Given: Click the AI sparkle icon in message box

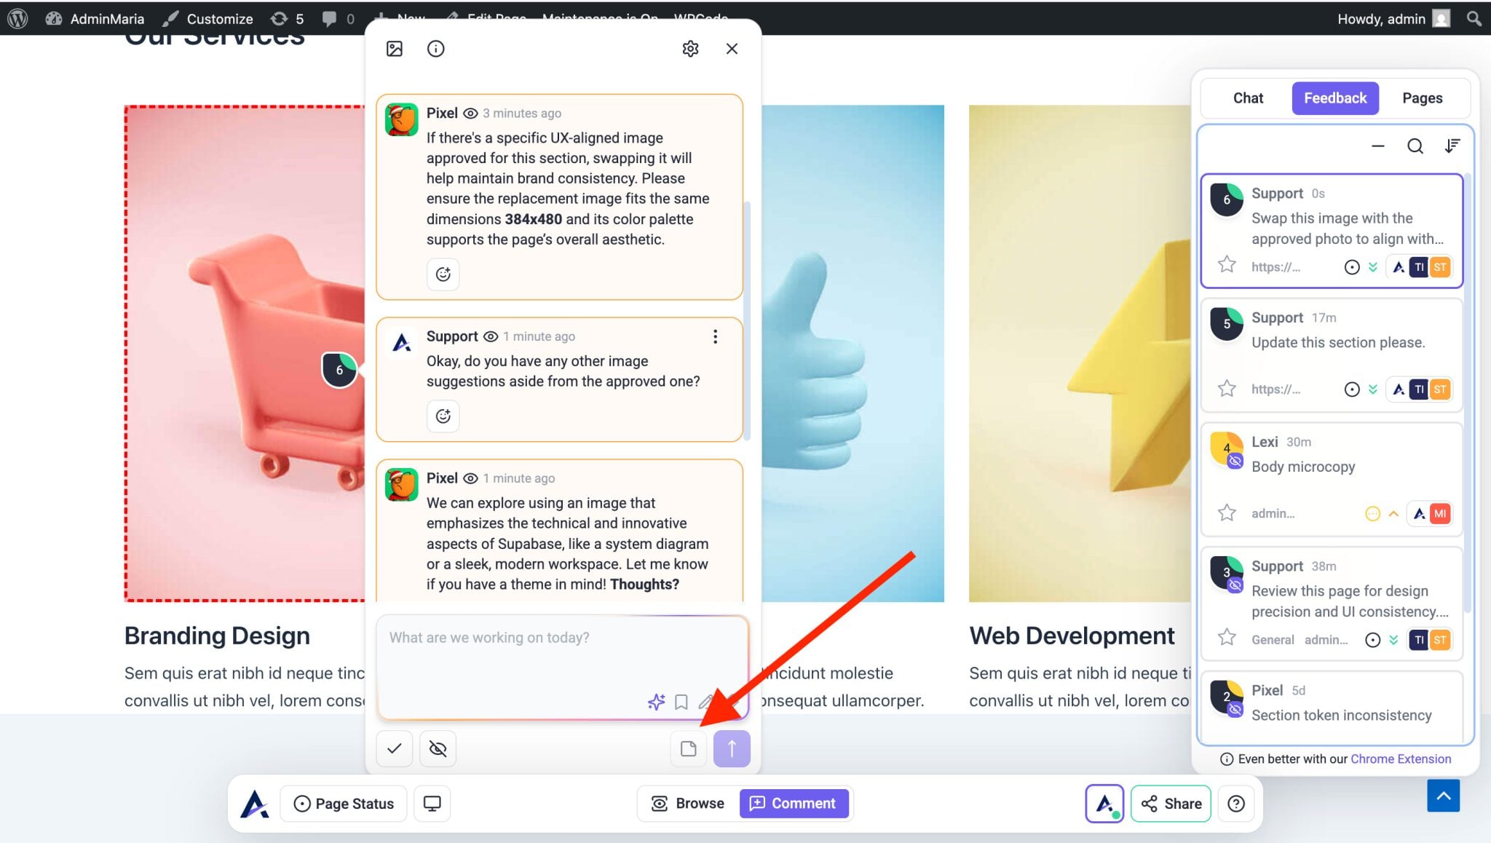Looking at the screenshot, I should pyautogui.click(x=656, y=702).
